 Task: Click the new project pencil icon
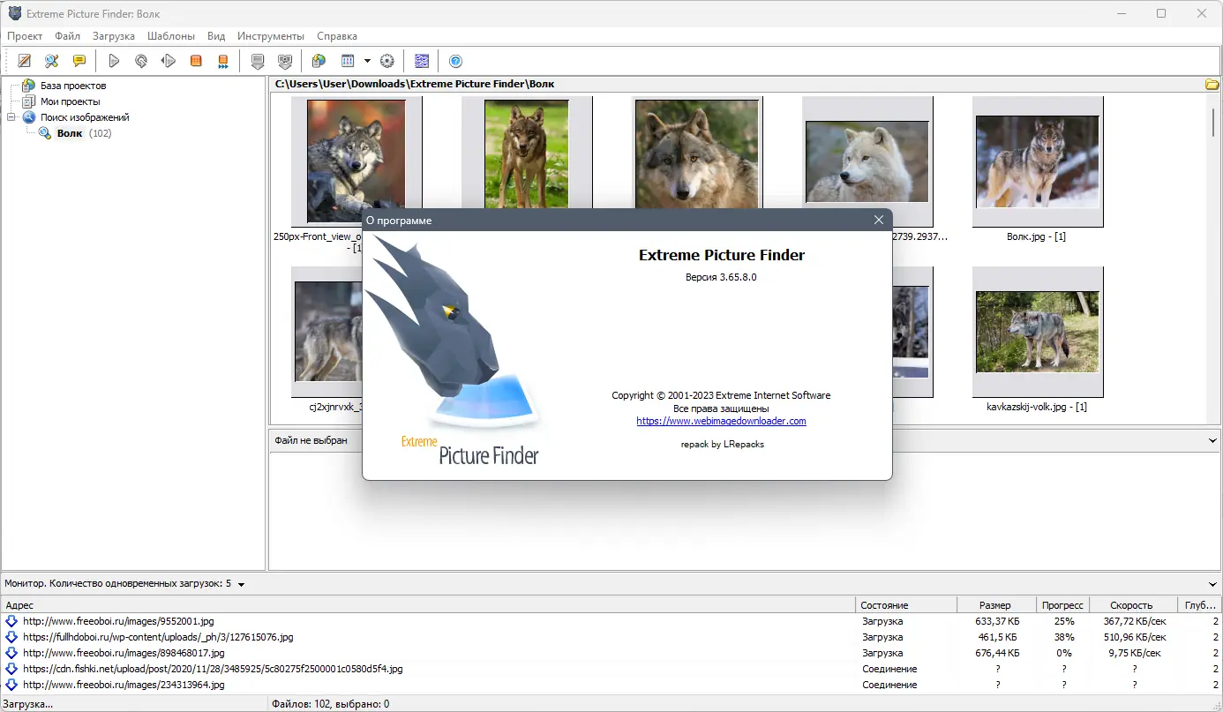25,61
